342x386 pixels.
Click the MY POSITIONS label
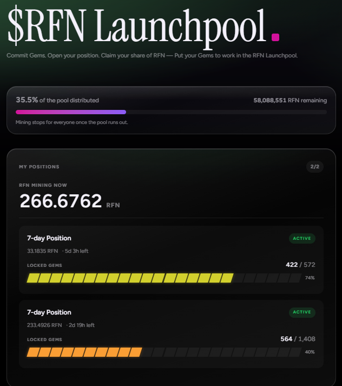[39, 167]
